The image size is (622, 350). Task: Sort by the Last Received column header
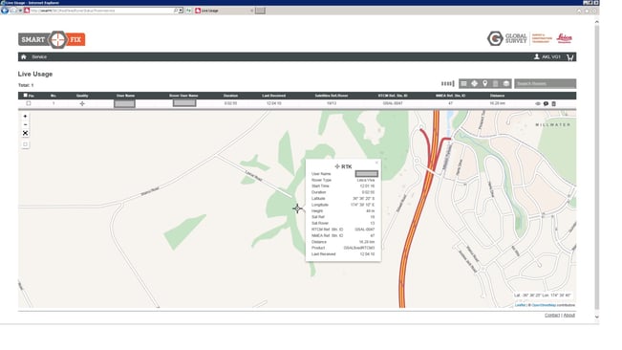[x=273, y=96]
